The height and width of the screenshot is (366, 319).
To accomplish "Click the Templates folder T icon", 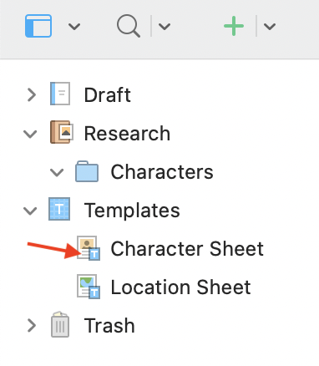I will pyautogui.click(x=59, y=209).
